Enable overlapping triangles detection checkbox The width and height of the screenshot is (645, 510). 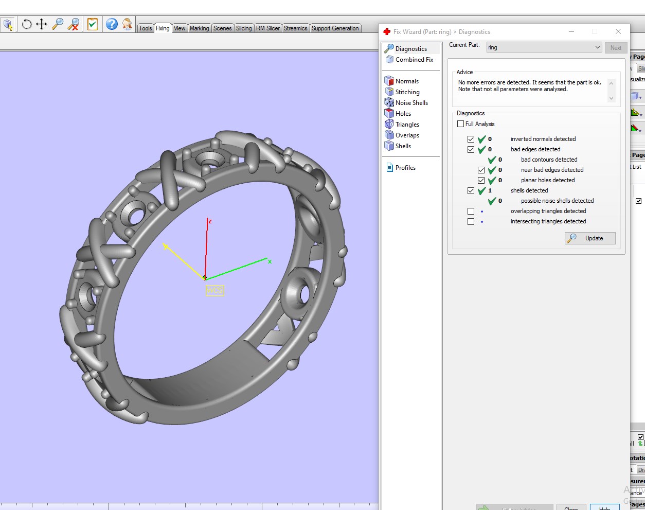coord(471,211)
